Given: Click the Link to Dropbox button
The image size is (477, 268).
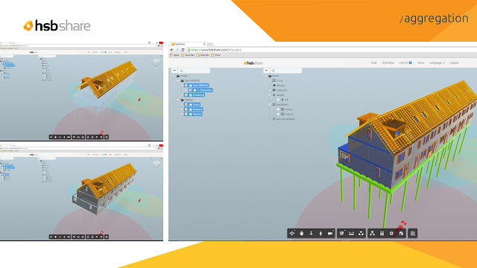Looking at the screenshot, I should click(x=405, y=63).
